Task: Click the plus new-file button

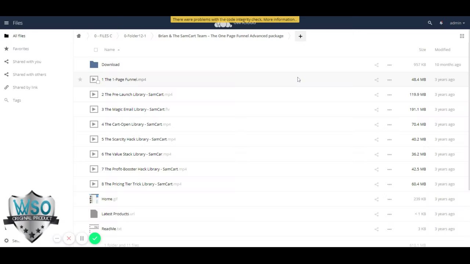Action: (x=300, y=36)
